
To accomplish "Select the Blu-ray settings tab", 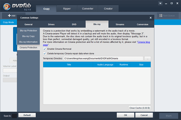I will (97, 24).
